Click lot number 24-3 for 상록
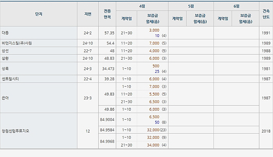This screenshot has height=157, width=273. click(x=88, y=69)
